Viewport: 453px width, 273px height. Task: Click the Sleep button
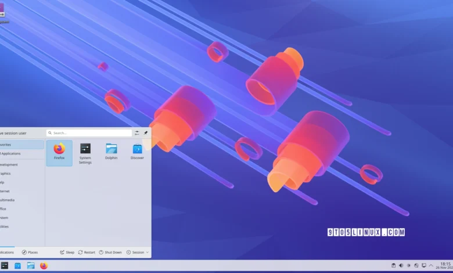pos(67,252)
